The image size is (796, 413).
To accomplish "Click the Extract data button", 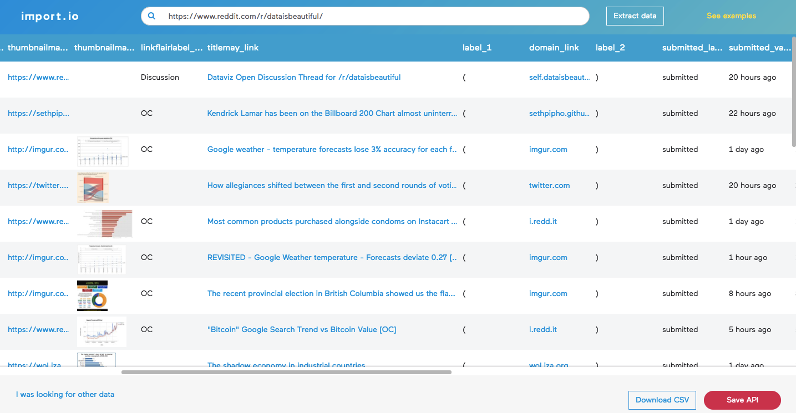I will pyautogui.click(x=635, y=16).
